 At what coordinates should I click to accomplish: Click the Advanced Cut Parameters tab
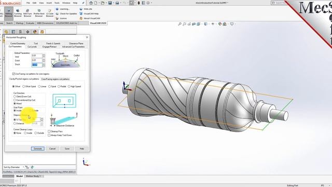(73, 47)
